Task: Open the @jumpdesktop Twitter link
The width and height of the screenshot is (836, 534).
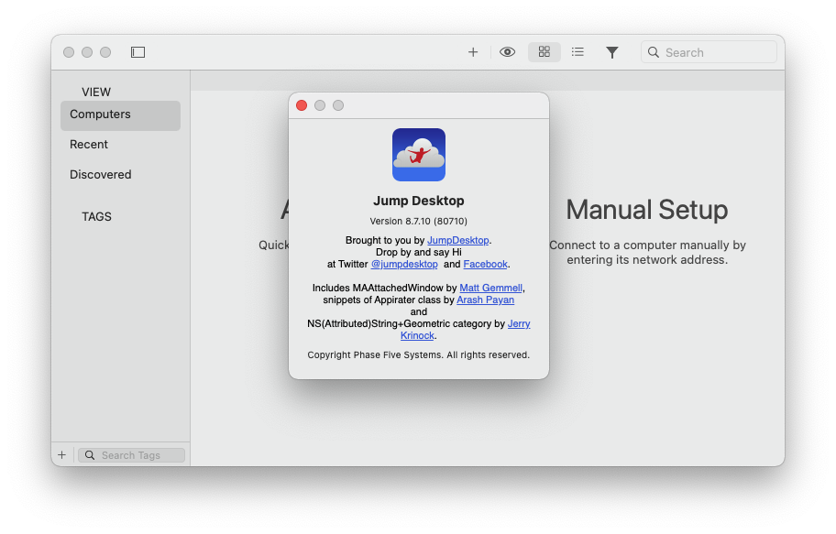Action: click(x=404, y=265)
